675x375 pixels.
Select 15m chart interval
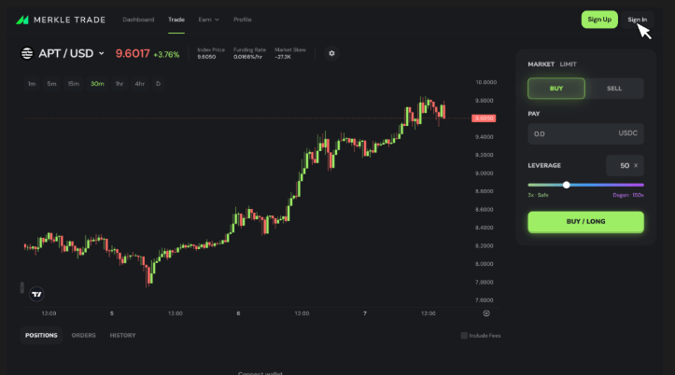[x=74, y=84]
